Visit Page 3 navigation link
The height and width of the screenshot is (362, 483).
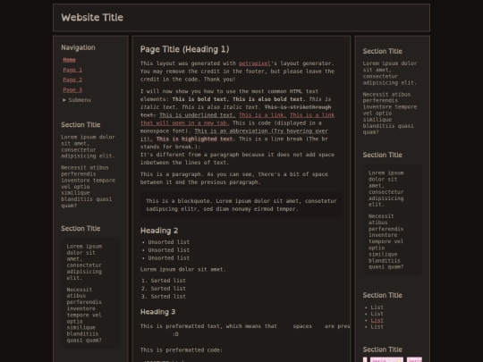pos(72,90)
